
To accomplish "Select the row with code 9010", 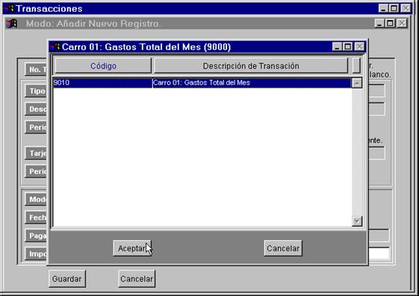I will [x=202, y=83].
